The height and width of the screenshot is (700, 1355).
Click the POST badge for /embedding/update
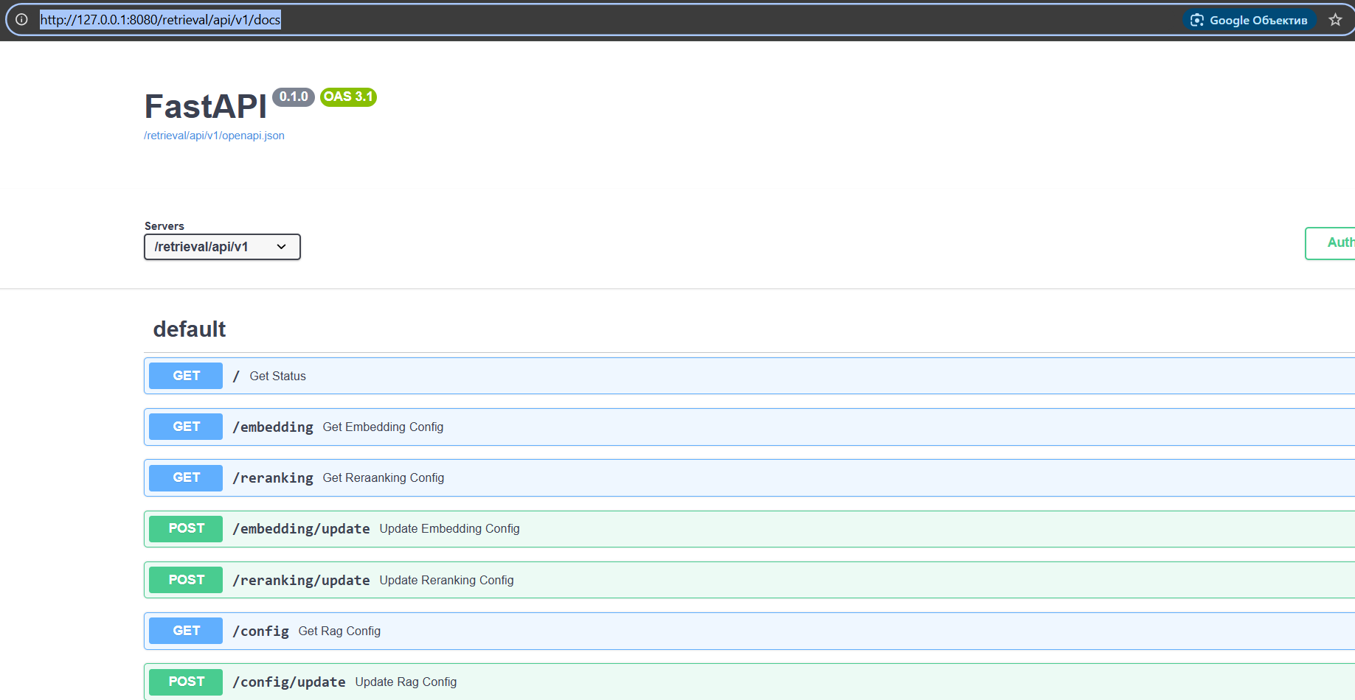186,529
